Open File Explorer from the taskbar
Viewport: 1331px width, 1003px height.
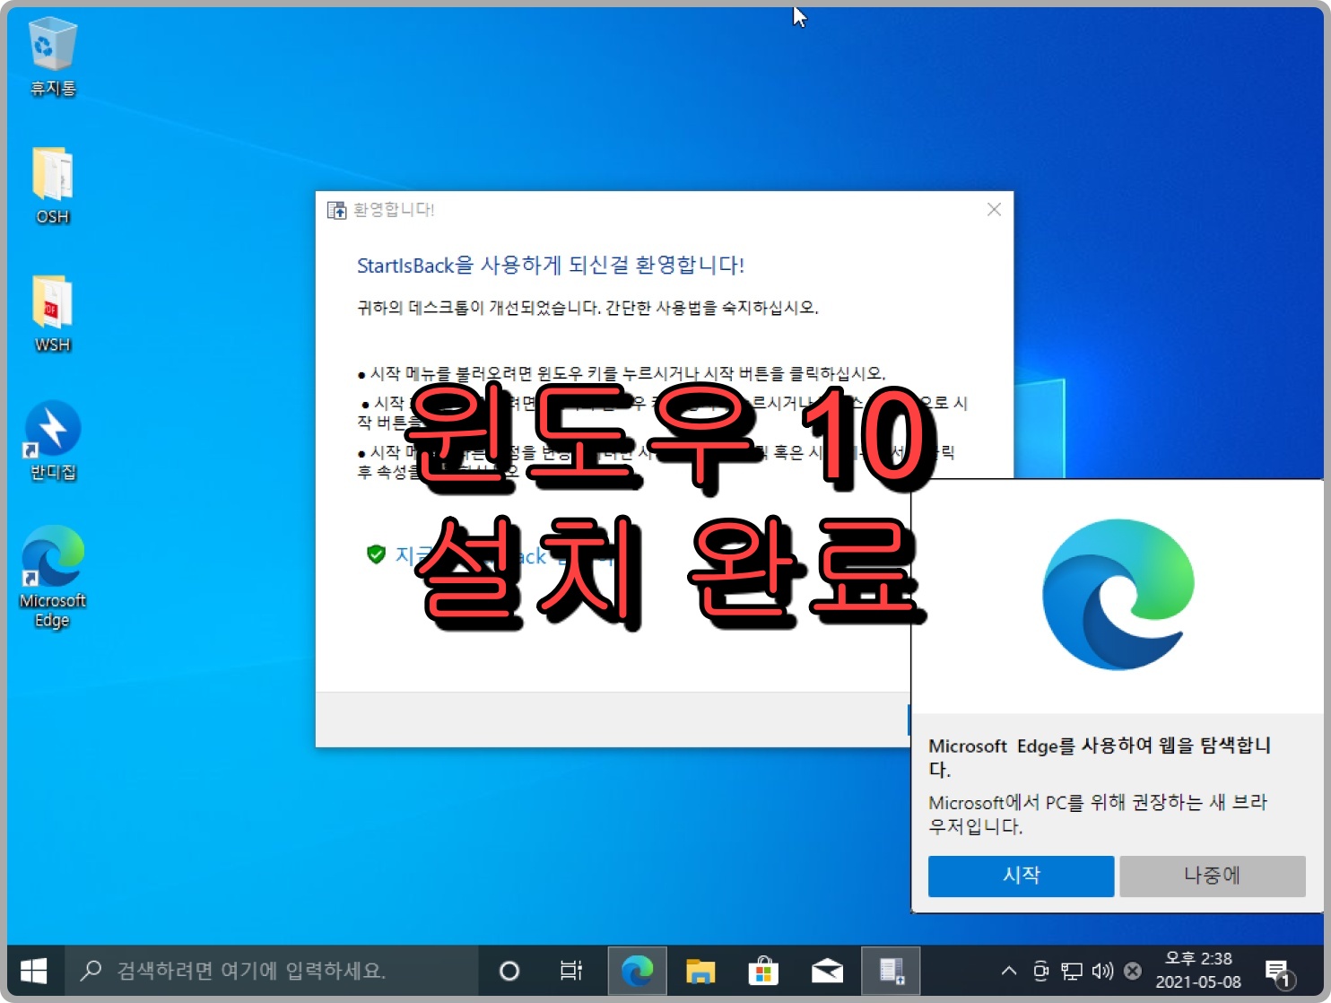[700, 971]
